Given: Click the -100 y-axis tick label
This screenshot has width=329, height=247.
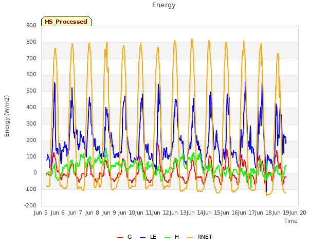Looking at the screenshot, I should 30,189.
